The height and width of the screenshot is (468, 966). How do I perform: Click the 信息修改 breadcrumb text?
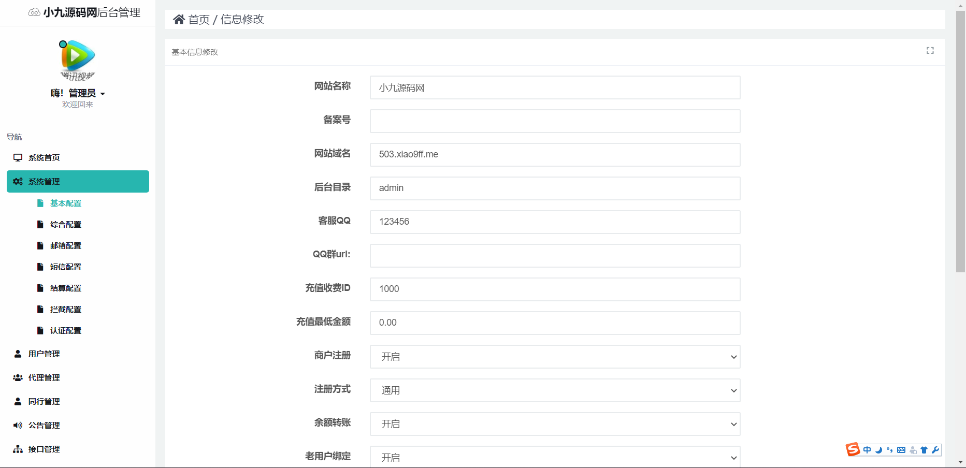click(242, 19)
